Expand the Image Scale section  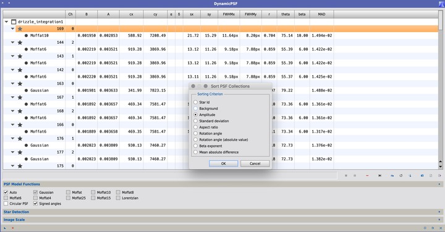(x=439, y=220)
